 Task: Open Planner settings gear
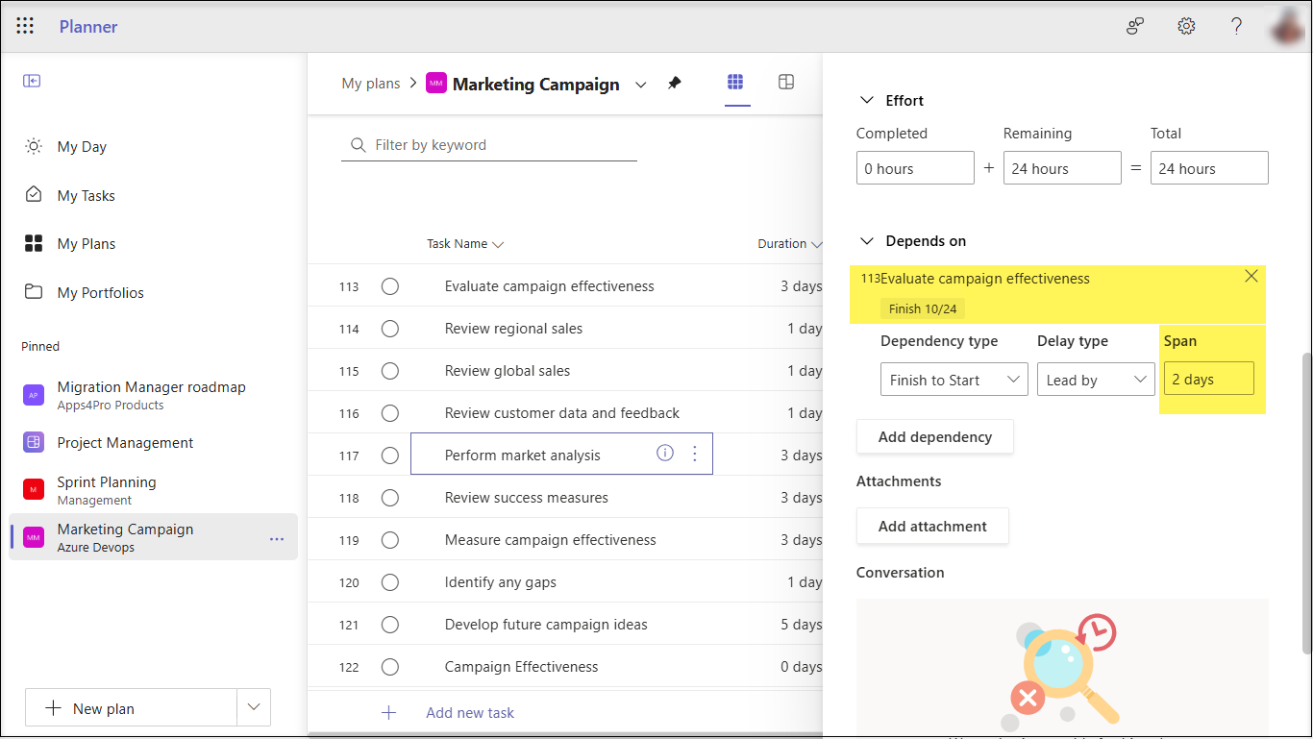[1185, 26]
